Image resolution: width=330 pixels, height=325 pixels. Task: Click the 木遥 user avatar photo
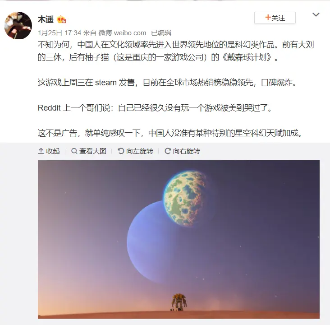[x=18, y=25]
